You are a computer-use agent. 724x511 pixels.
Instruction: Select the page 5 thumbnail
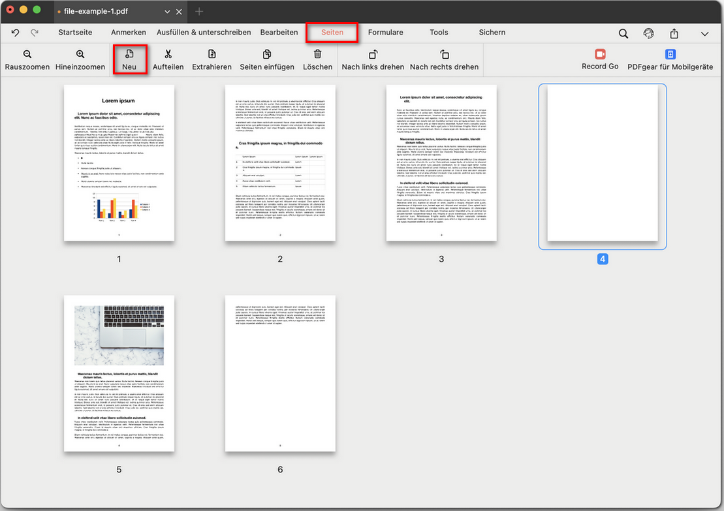click(x=119, y=373)
